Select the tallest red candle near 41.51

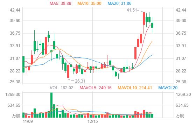point(144,19)
